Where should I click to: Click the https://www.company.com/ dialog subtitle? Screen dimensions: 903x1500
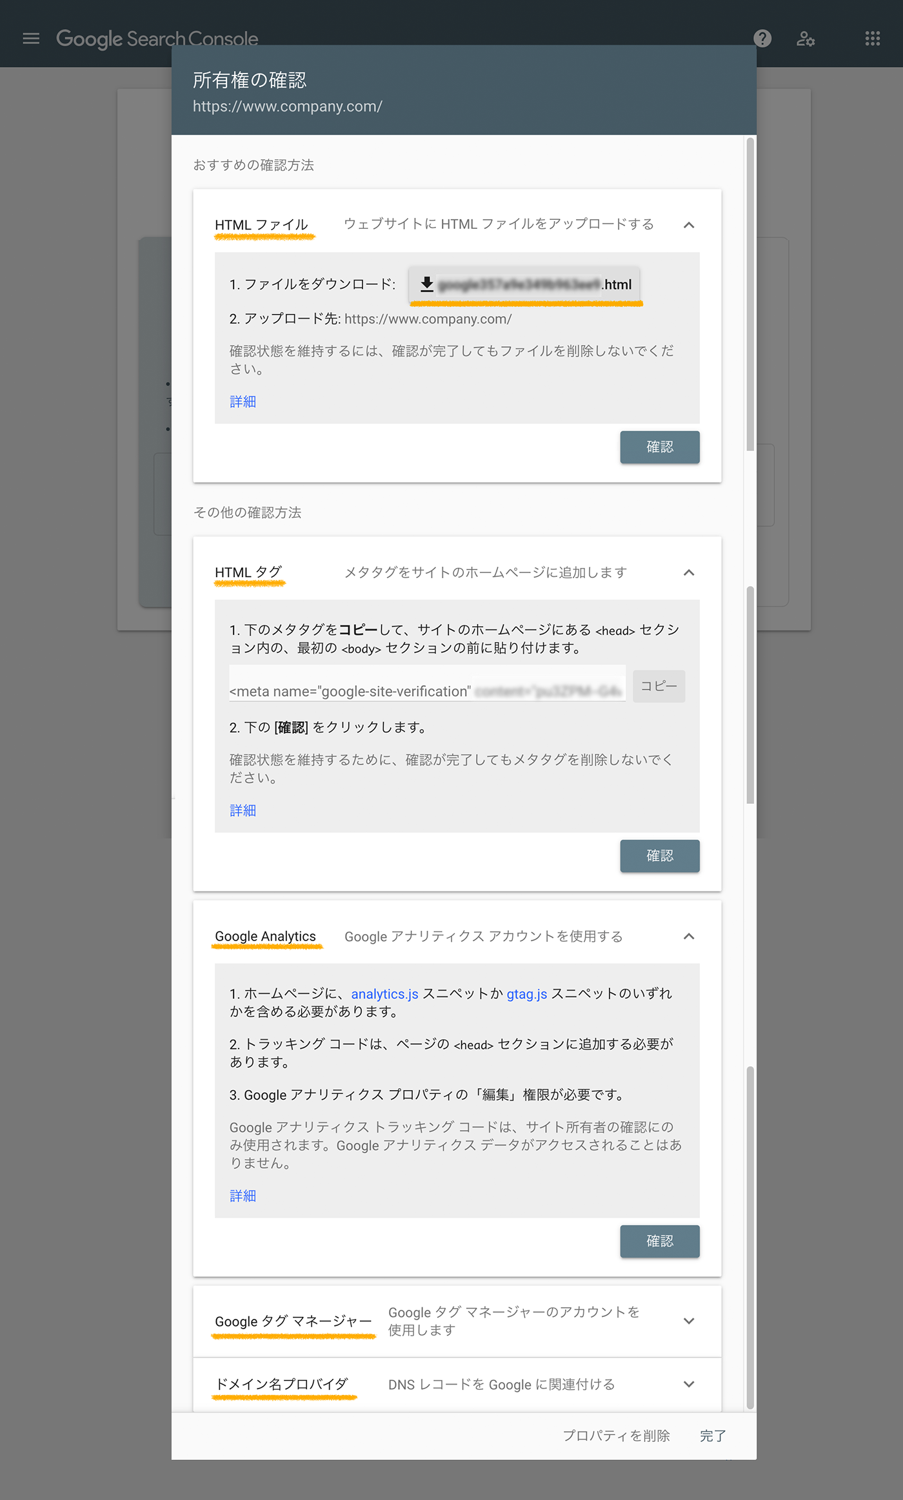(288, 106)
